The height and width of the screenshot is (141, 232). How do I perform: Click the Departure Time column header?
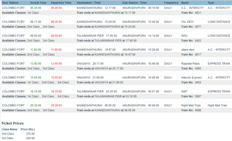coord(61,3)
